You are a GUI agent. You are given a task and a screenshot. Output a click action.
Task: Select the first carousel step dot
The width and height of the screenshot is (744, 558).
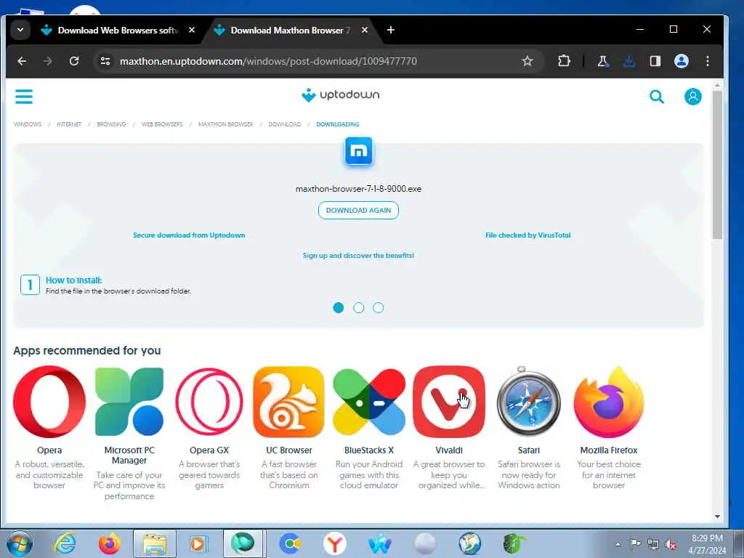point(339,308)
